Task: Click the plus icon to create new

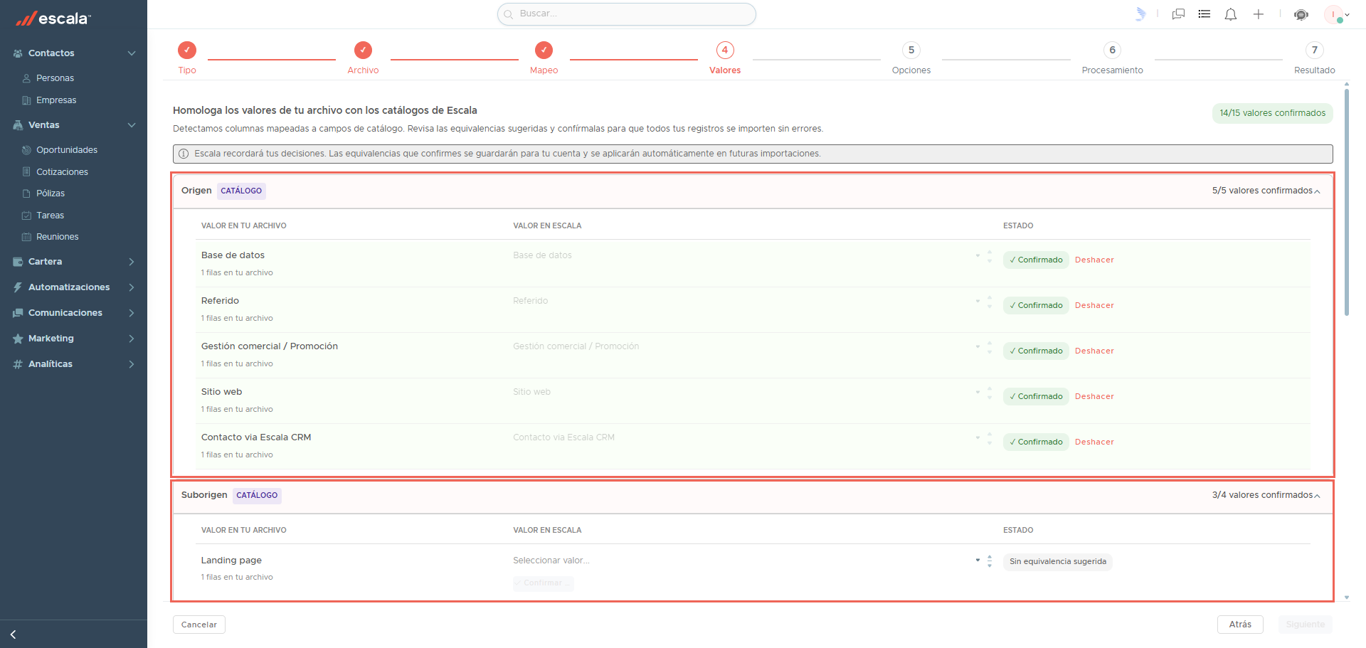Action: (1259, 14)
